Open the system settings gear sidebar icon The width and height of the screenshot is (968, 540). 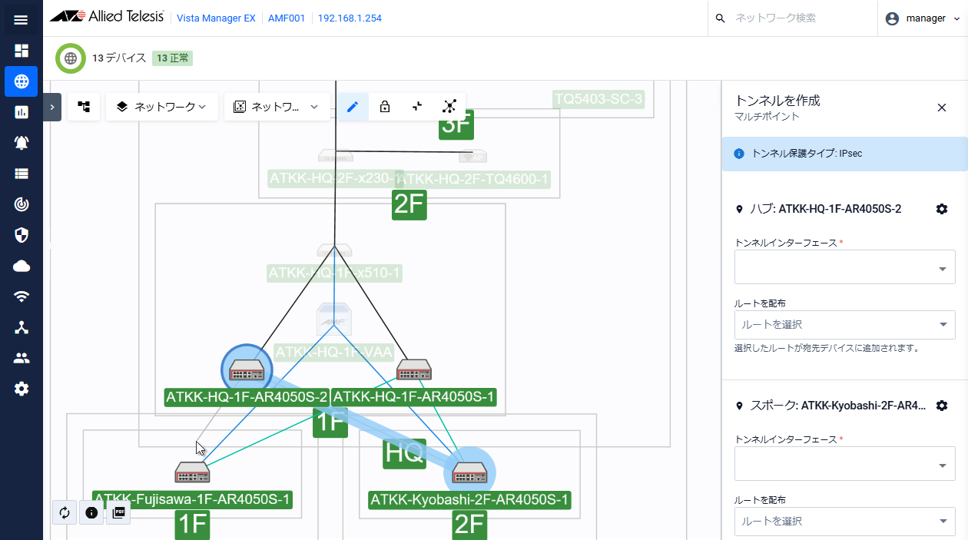(21, 389)
